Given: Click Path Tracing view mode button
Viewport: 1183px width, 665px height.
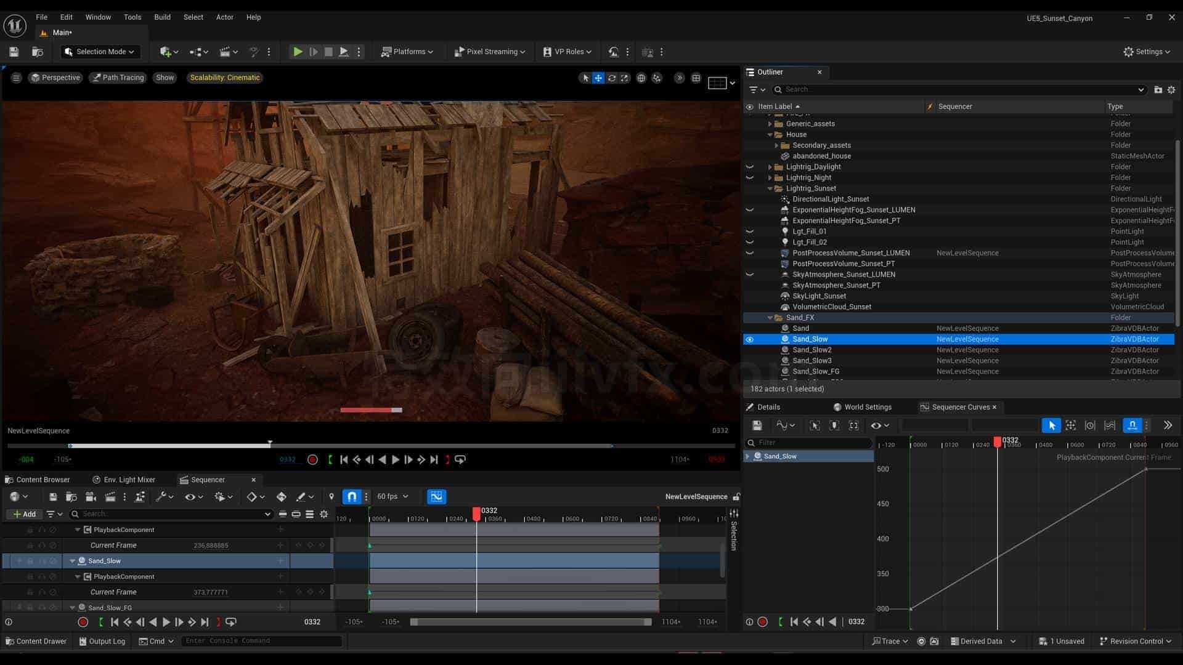Looking at the screenshot, I should pyautogui.click(x=118, y=78).
